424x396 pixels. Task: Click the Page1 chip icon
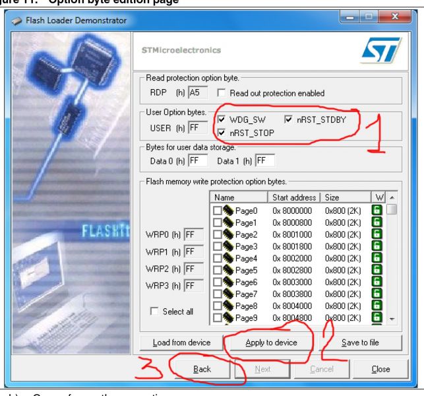coord(228,222)
